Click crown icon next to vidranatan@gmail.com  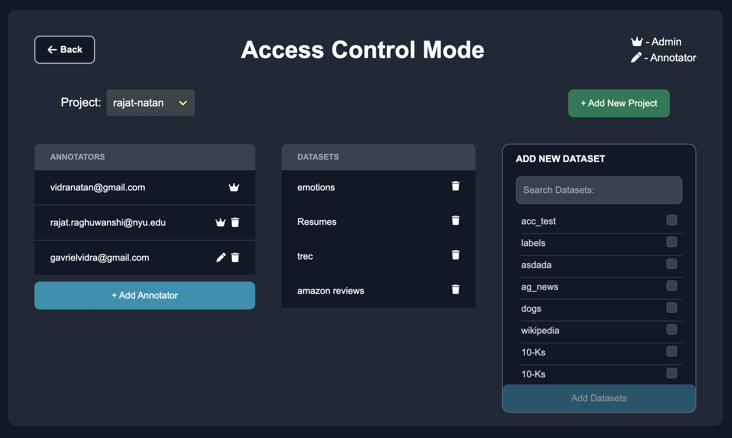(234, 188)
